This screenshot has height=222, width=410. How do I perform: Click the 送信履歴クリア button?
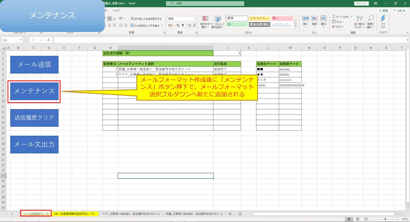[34, 118]
